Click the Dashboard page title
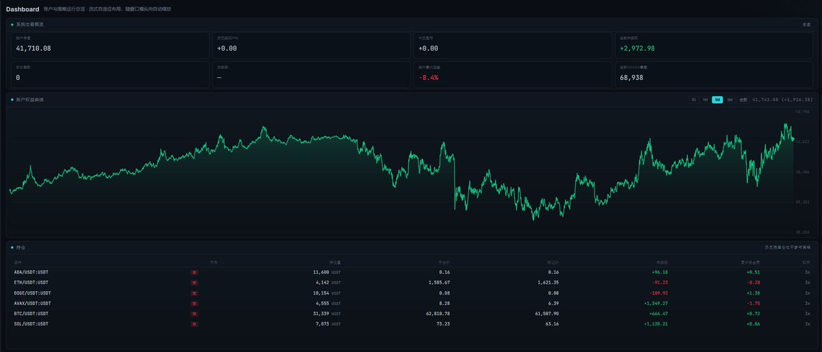The height and width of the screenshot is (352, 822). tap(23, 10)
